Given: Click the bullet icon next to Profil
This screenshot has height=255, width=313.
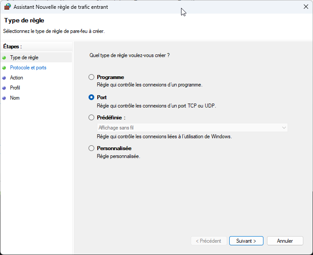Looking at the screenshot, I should (4, 88).
